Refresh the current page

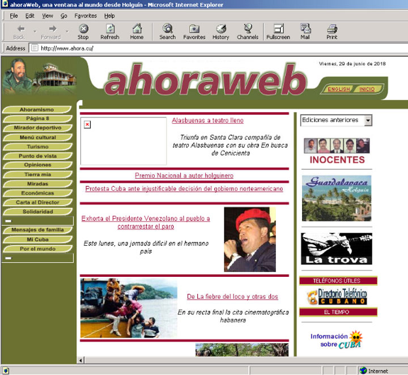click(110, 28)
